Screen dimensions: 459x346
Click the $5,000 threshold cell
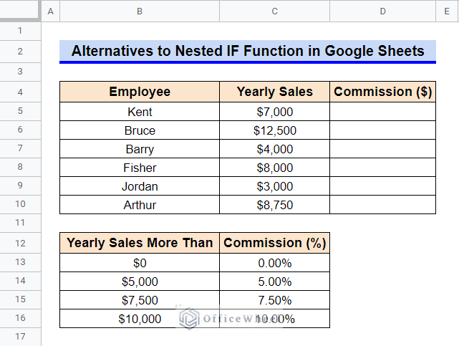[x=139, y=282]
